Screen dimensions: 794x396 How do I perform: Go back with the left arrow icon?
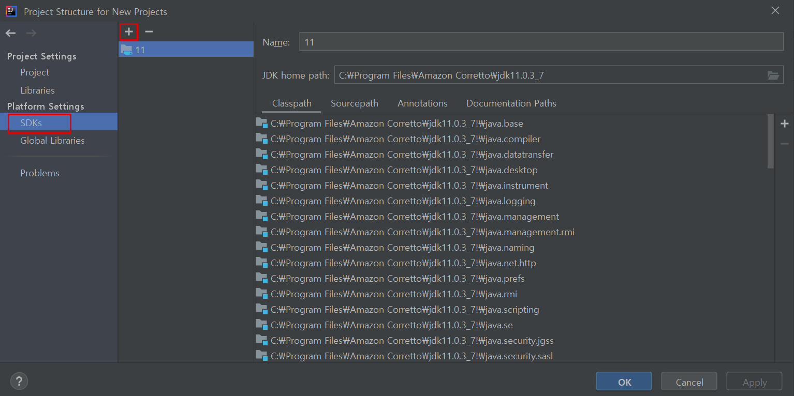tap(11, 33)
